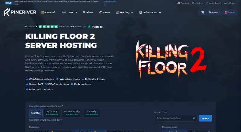This screenshot has height=132, width=241.
Task: Open the Client Area link
Action: [198, 3]
